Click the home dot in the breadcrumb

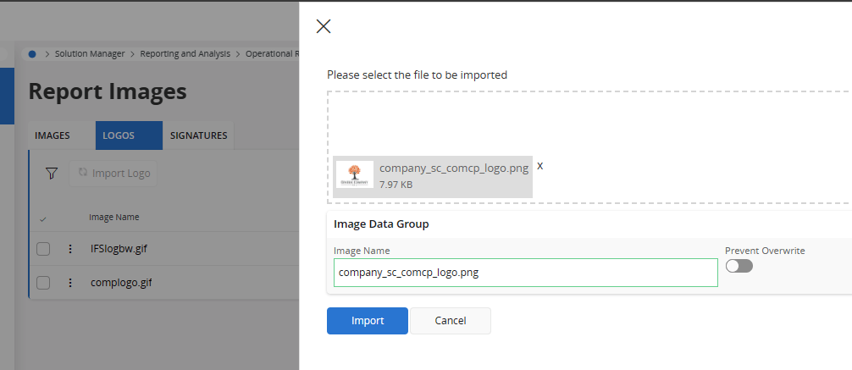tap(32, 53)
